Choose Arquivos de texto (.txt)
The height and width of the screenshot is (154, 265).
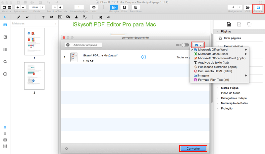[x=220, y=63]
